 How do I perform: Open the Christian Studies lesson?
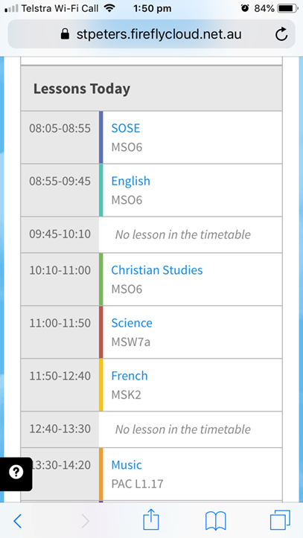pyautogui.click(x=157, y=270)
